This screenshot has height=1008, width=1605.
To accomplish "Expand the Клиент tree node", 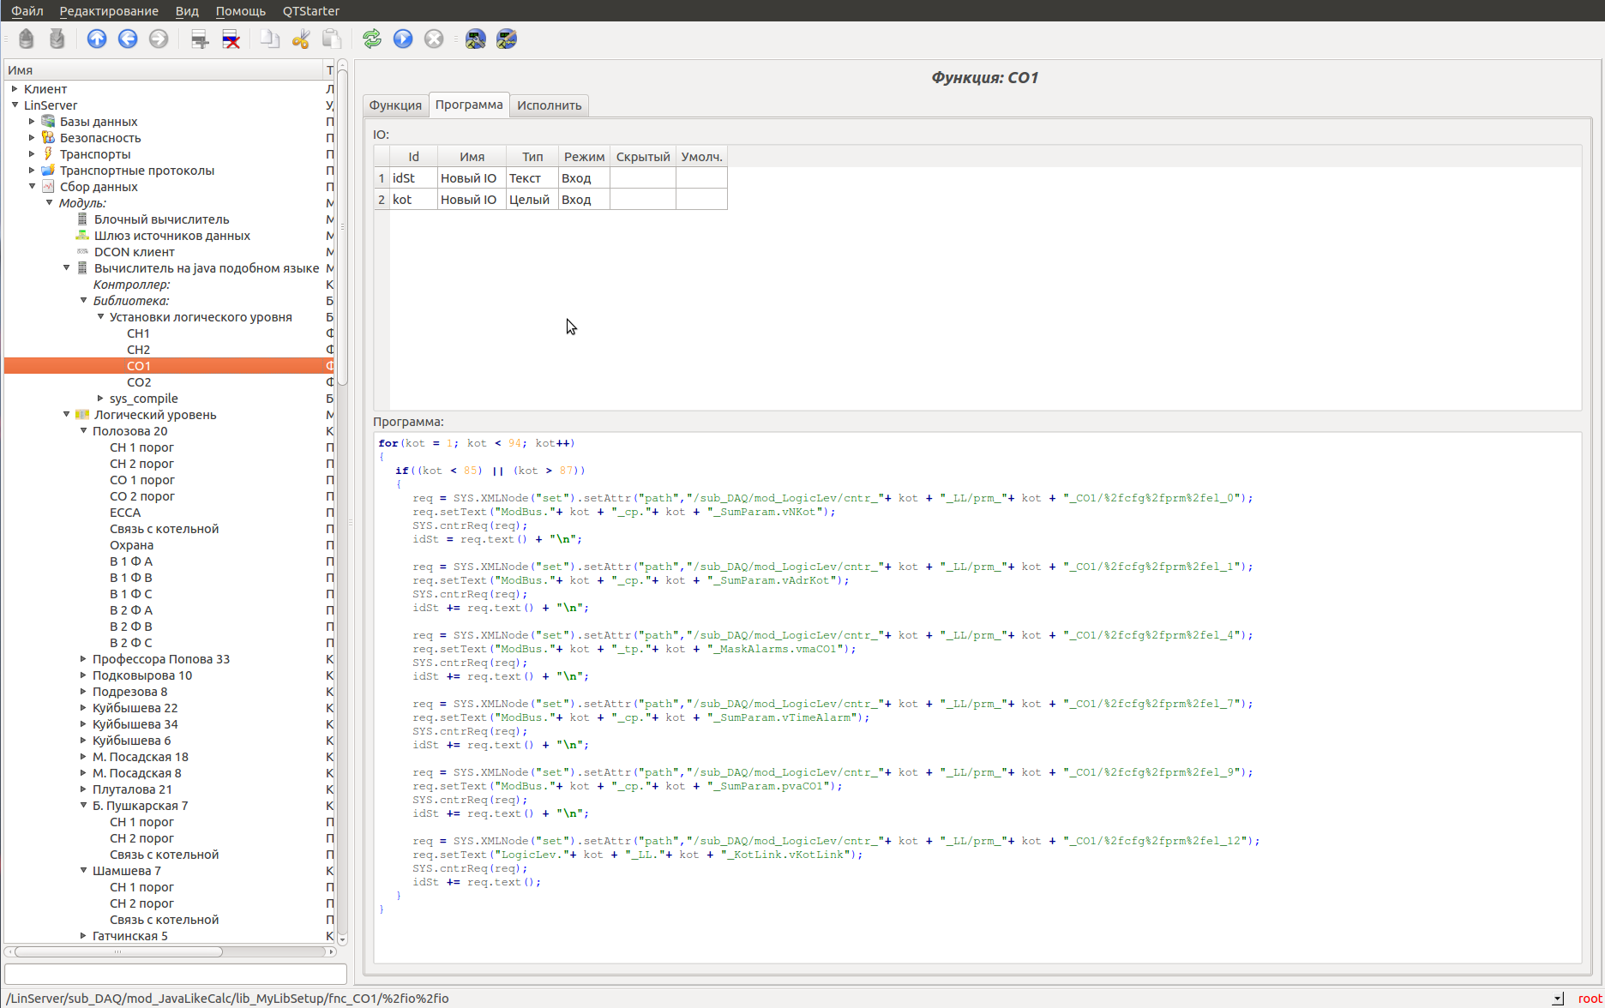I will 15,88.
